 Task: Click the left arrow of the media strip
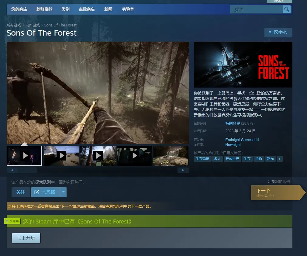(x=12, y=170)
